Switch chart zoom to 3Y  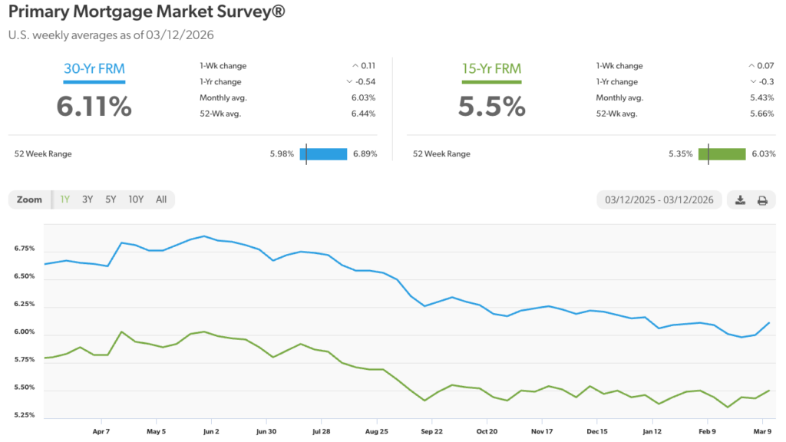pos(88,200)
